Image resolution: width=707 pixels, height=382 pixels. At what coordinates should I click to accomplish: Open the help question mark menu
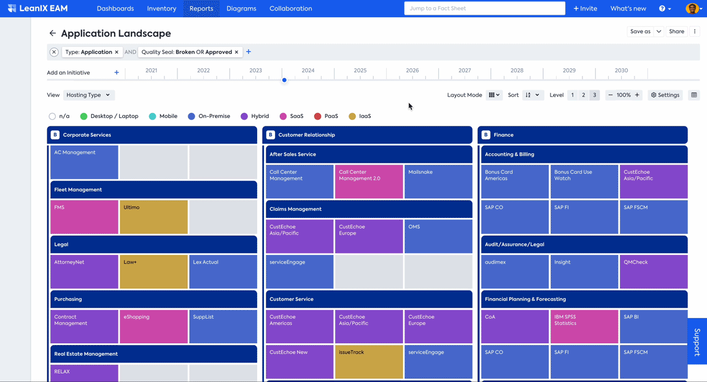click(x=665, y=9)
